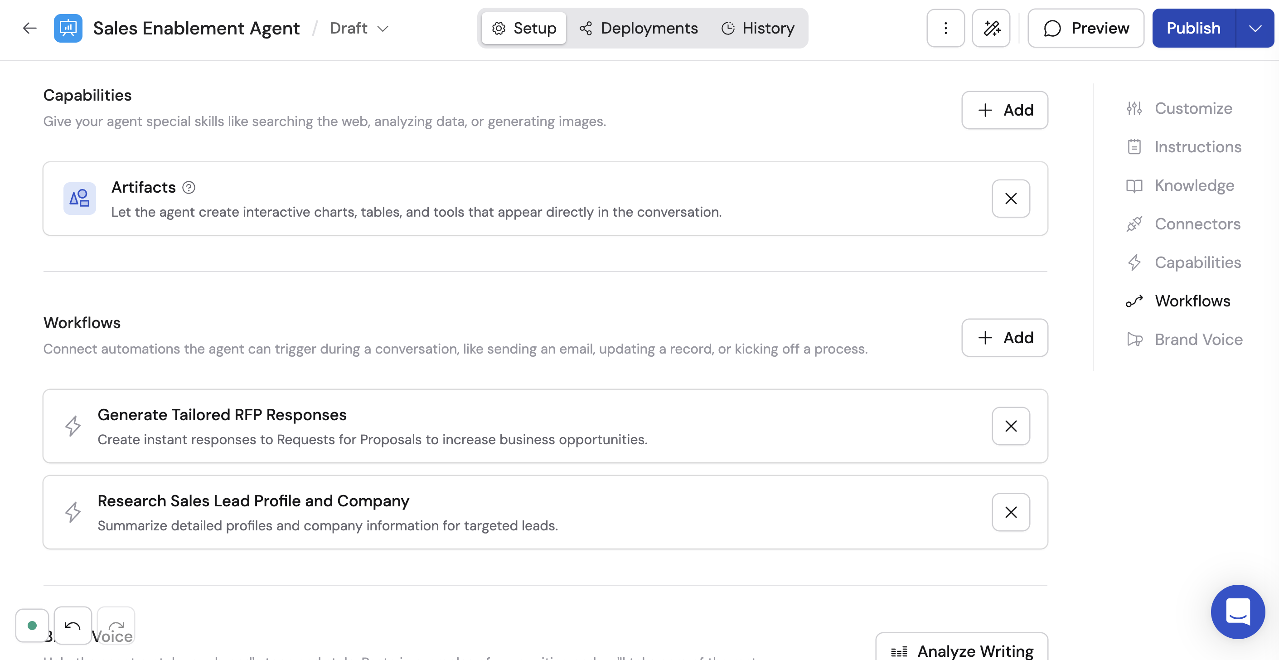1279x660 pixels.
Task: Click Add button in Capabilities section
Action: [1004, 110]
